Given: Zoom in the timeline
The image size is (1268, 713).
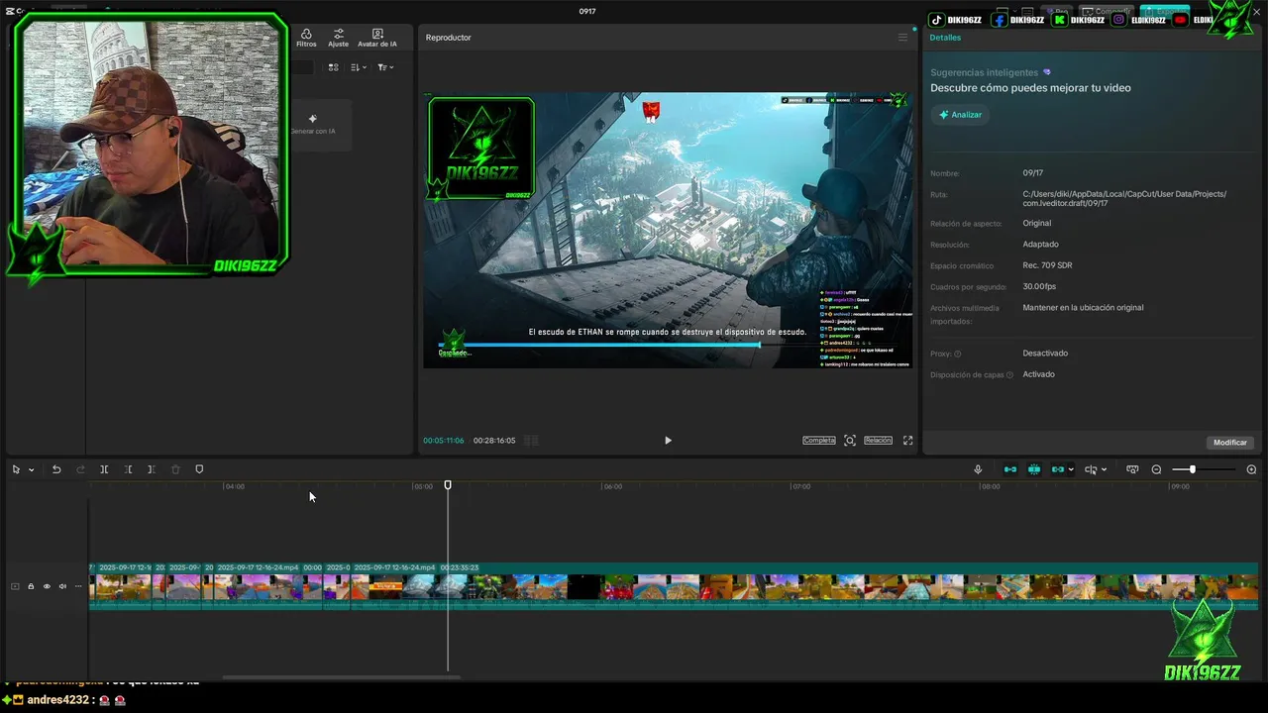Looking at the screenshot, I should tap(1251, 469).
